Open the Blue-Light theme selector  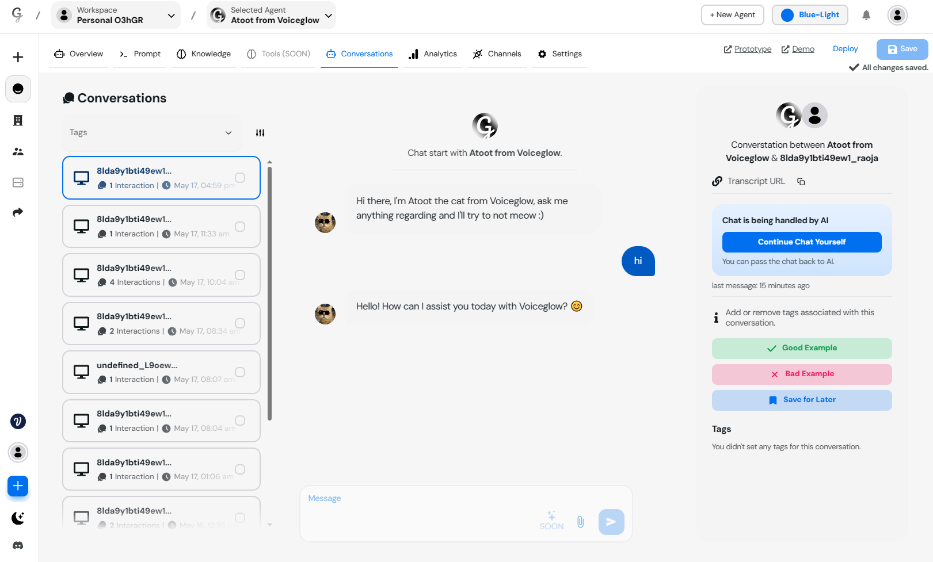tap(810, 15)
